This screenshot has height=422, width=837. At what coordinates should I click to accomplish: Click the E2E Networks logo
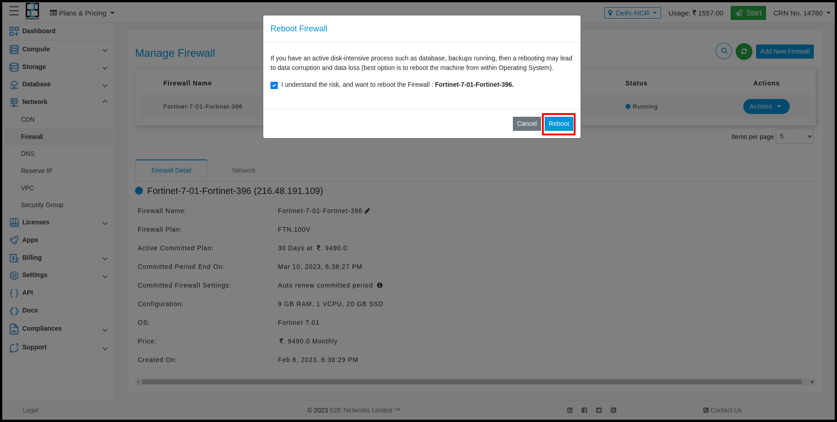point(32,11)
